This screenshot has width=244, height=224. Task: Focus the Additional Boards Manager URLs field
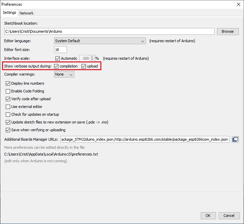click(x=145, y=139)
